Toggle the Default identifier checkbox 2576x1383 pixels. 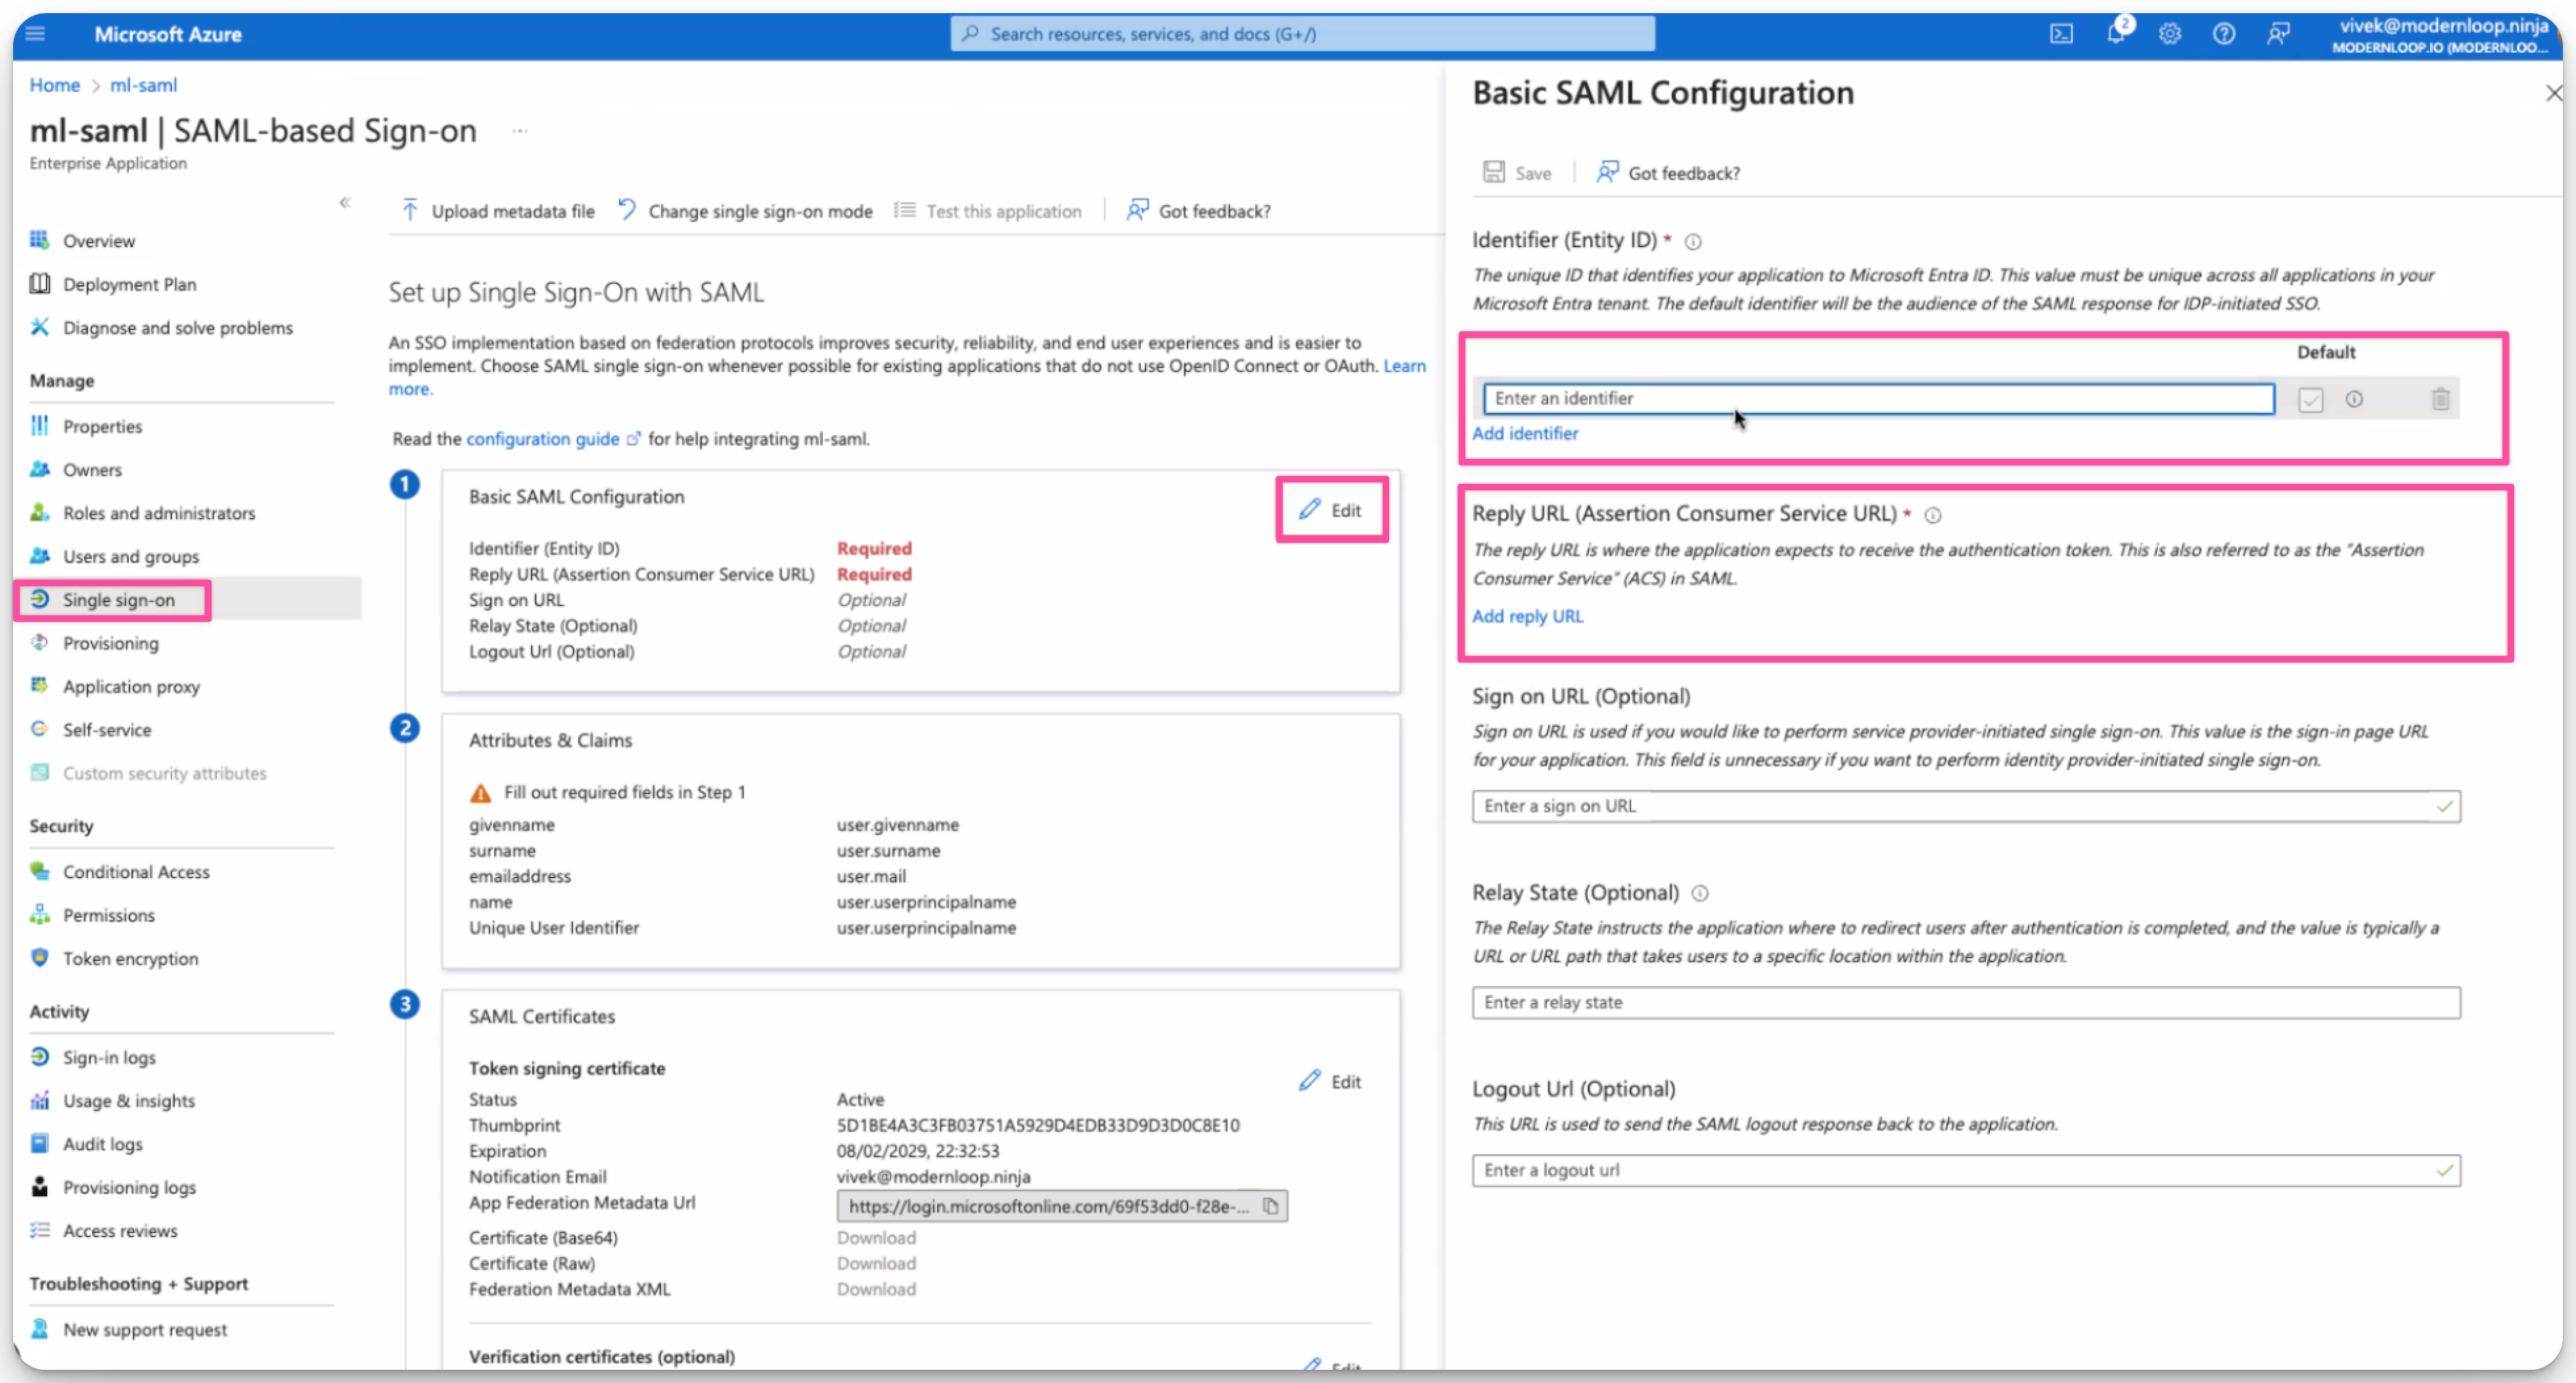2310,400
